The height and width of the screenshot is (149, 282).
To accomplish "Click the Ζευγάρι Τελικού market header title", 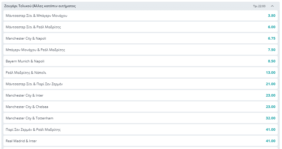I will (x=40, y=6).
